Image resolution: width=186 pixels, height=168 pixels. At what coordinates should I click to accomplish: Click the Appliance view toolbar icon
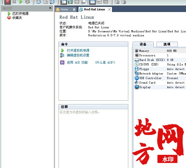(99, 2)
